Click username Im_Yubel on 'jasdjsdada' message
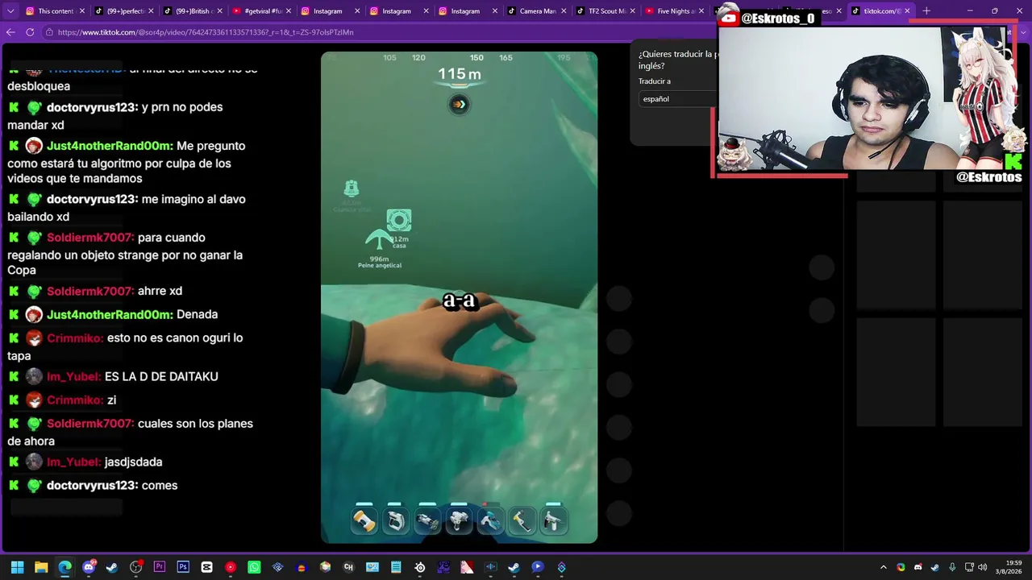Screen dimensions: 1032x580 pos(73,462)
